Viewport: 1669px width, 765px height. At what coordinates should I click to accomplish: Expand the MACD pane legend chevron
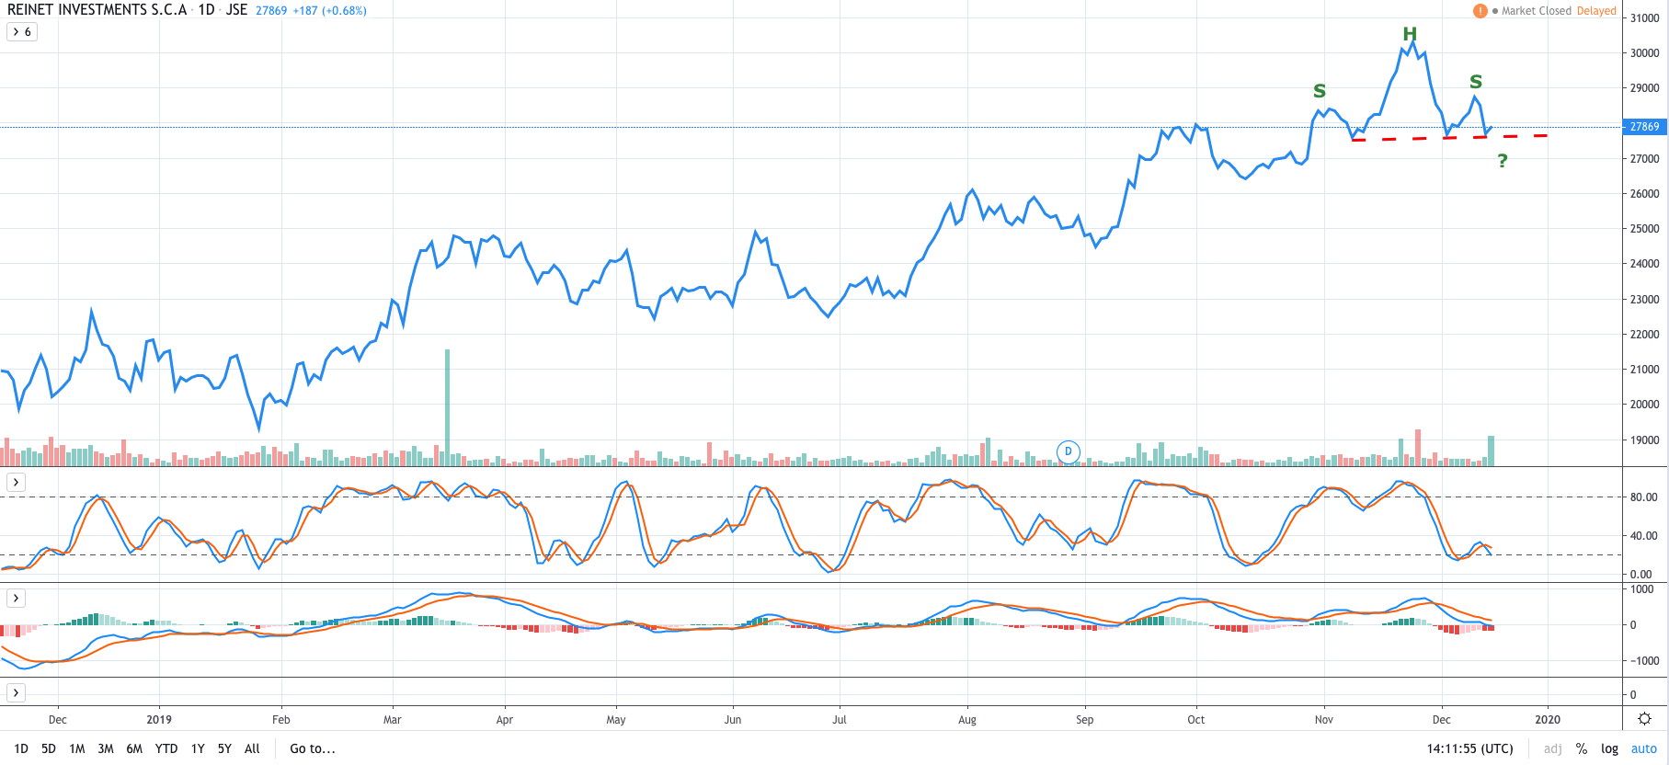click(16, 599)
